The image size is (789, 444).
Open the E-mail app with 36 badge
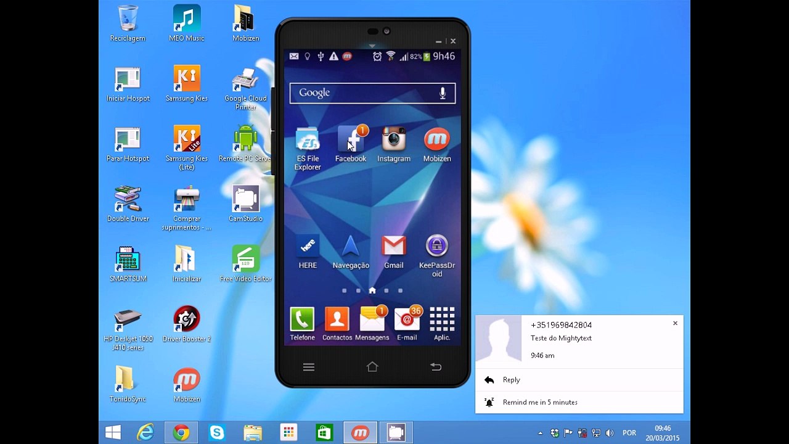click(x=407, y=324)
